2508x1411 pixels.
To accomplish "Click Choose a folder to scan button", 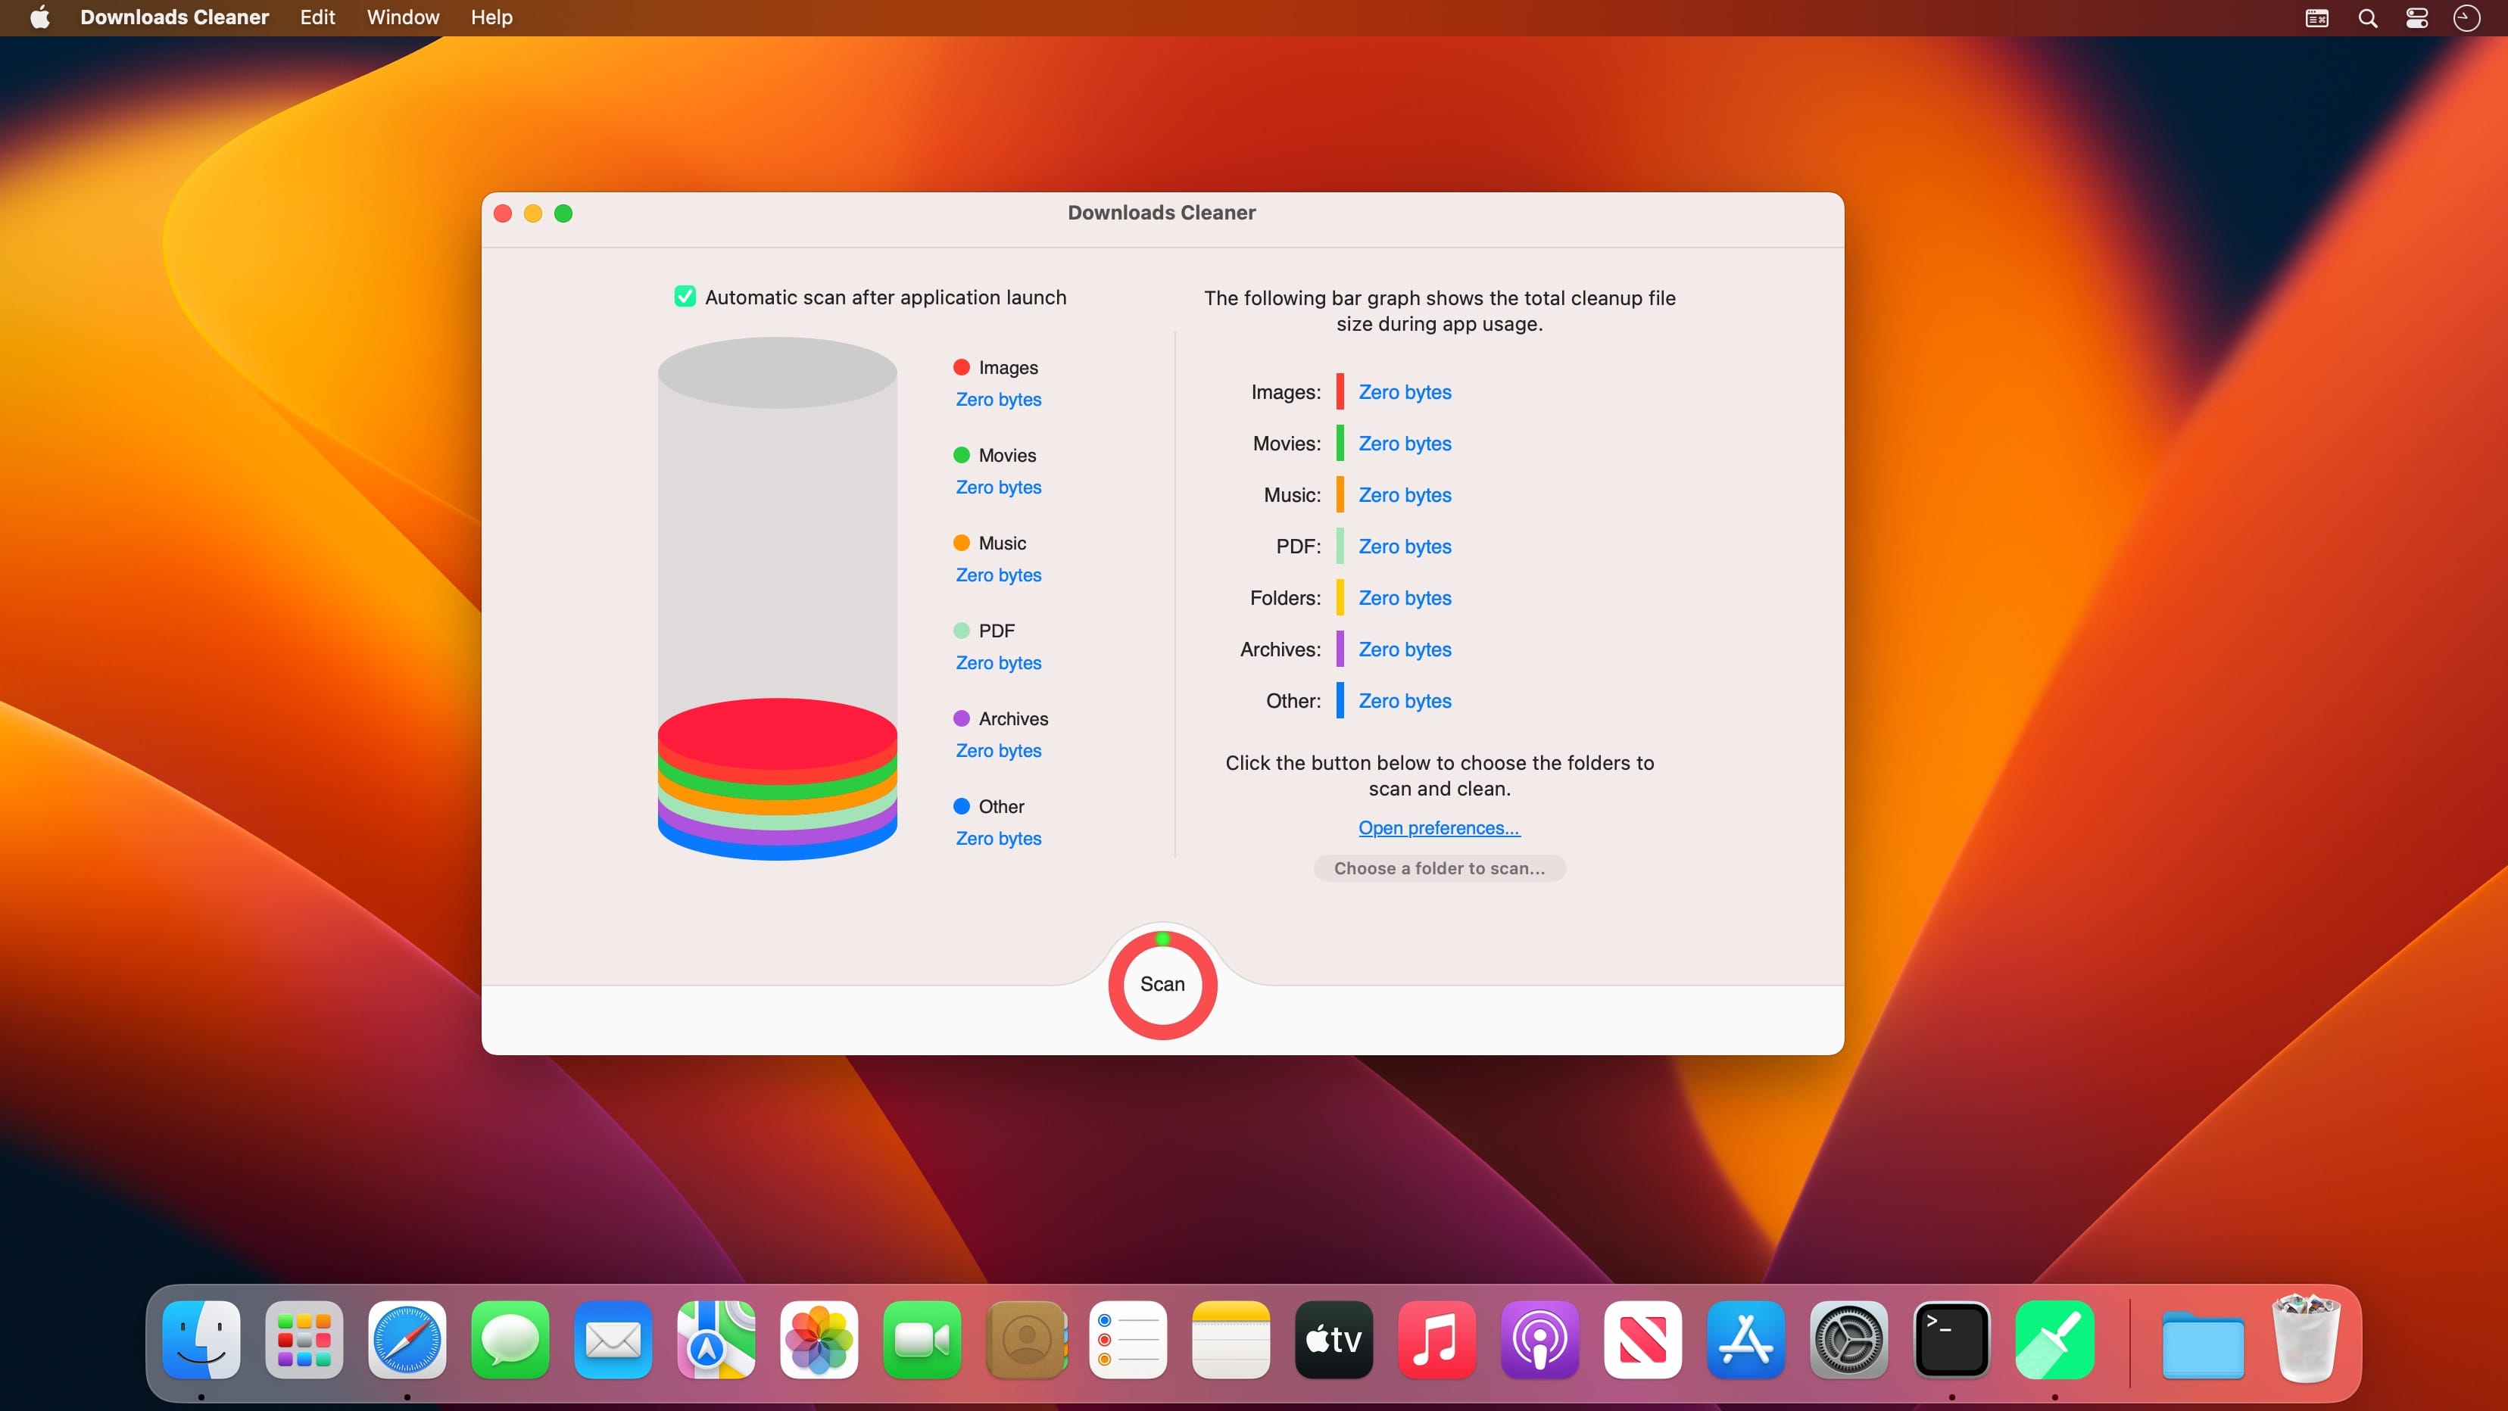I will point(1439,868).
